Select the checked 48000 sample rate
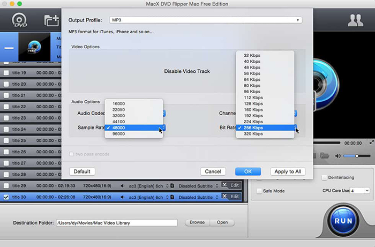Image resolution: width=375 pixels, height=247 pixels. click(x=134, y=128)
